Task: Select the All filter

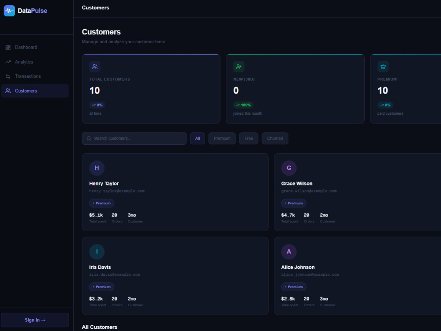Action: pyautogui.click(x=198, y=139)
